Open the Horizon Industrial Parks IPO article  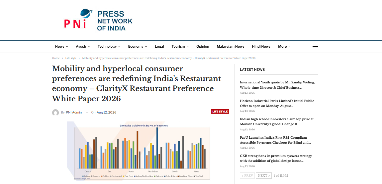[277, 103]
